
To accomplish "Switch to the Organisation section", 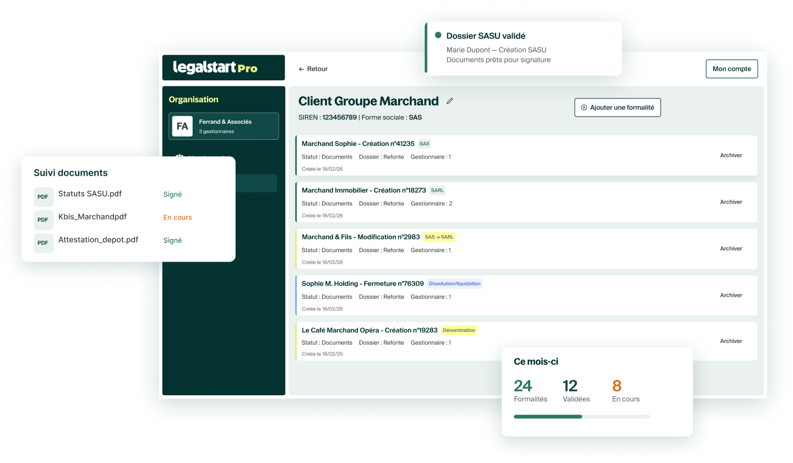I will [194, 99].
